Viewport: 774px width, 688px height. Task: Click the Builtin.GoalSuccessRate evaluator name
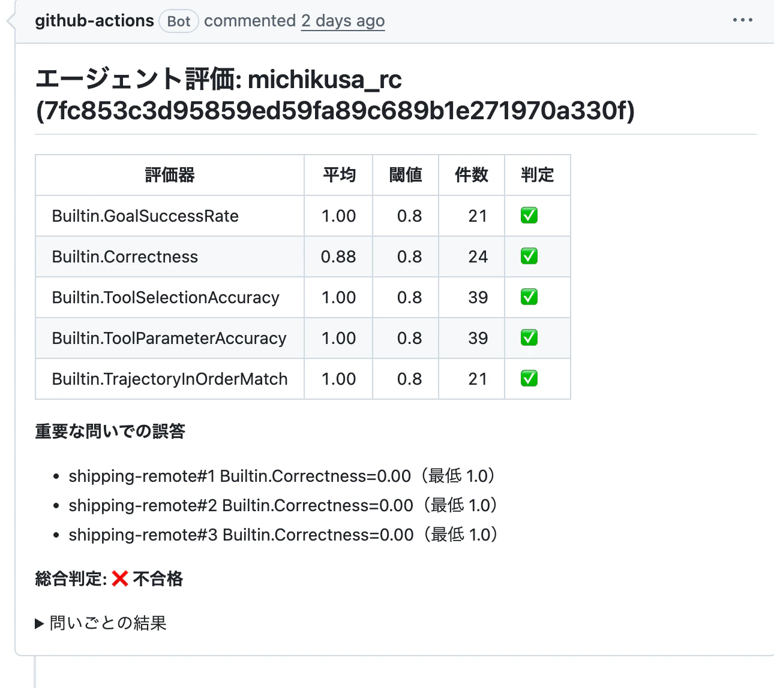pyautogui.click(x=145, y=216)
